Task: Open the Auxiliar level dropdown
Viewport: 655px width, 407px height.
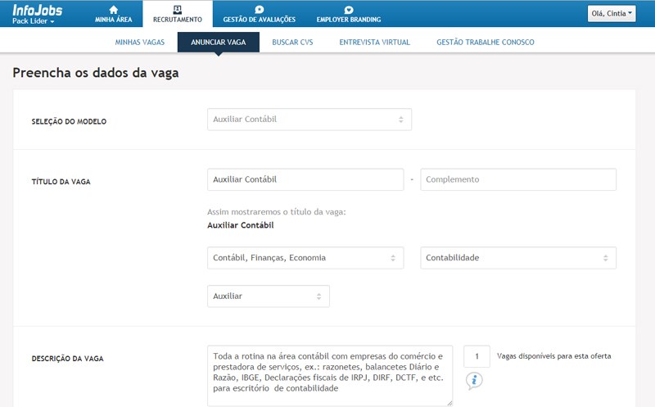Action: pos(269,296)
